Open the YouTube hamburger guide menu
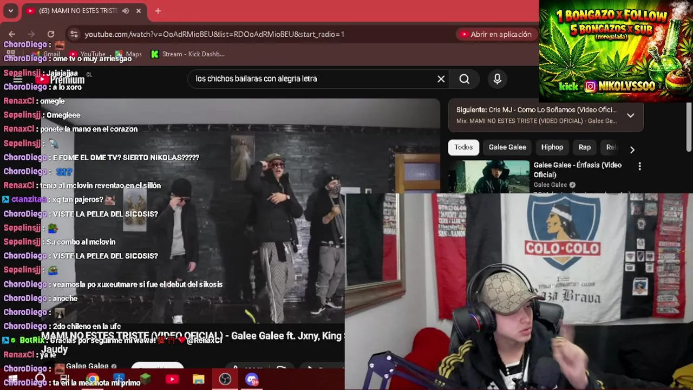The height and width of the screenshot is (390, 693). [17, 79]
